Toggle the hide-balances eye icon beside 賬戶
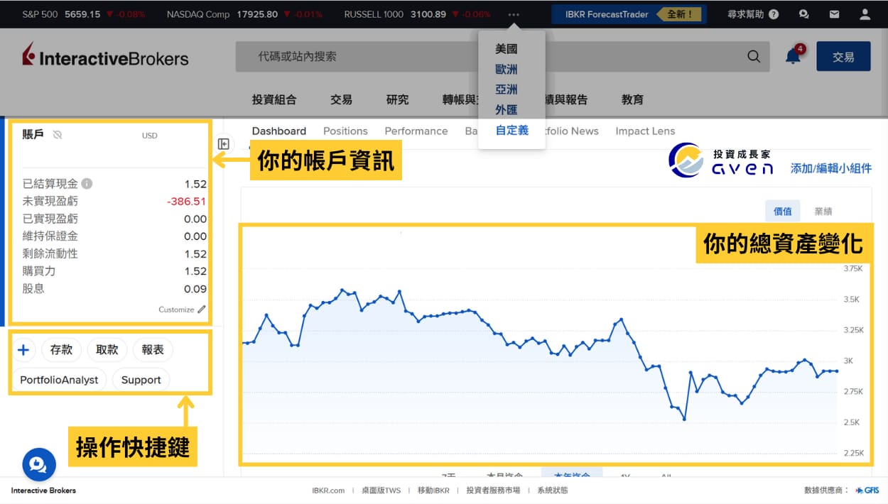This screenshot has width=888, height=504. [58, 135]
